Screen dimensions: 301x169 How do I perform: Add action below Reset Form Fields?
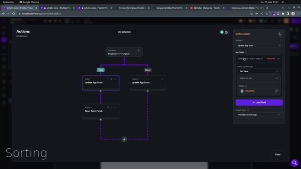[101, 119]
